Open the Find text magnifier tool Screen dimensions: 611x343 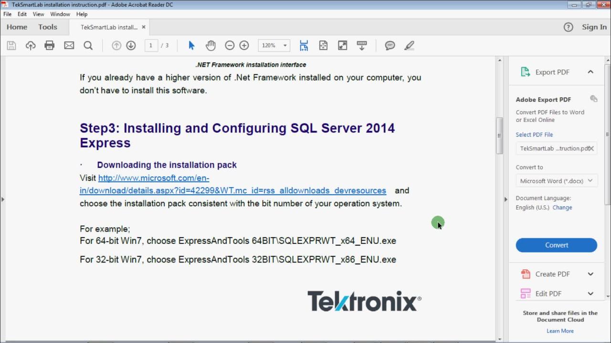point(88,46)
